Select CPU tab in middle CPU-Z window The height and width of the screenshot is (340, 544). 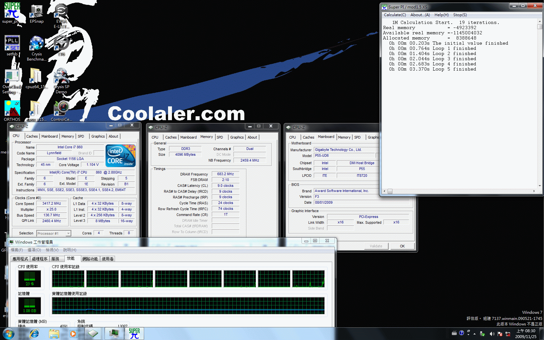[x=155, y=137]
